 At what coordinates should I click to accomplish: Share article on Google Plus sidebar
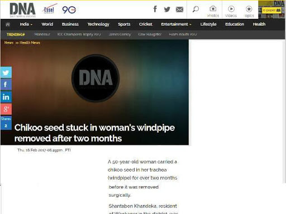click(6, 109)
